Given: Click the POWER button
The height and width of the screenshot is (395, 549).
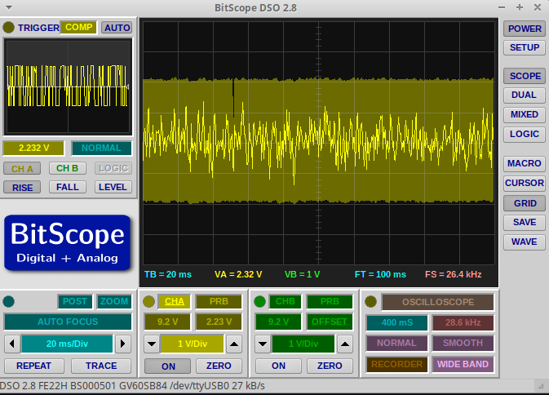Looking at the screenshot, I should point(525,29).
